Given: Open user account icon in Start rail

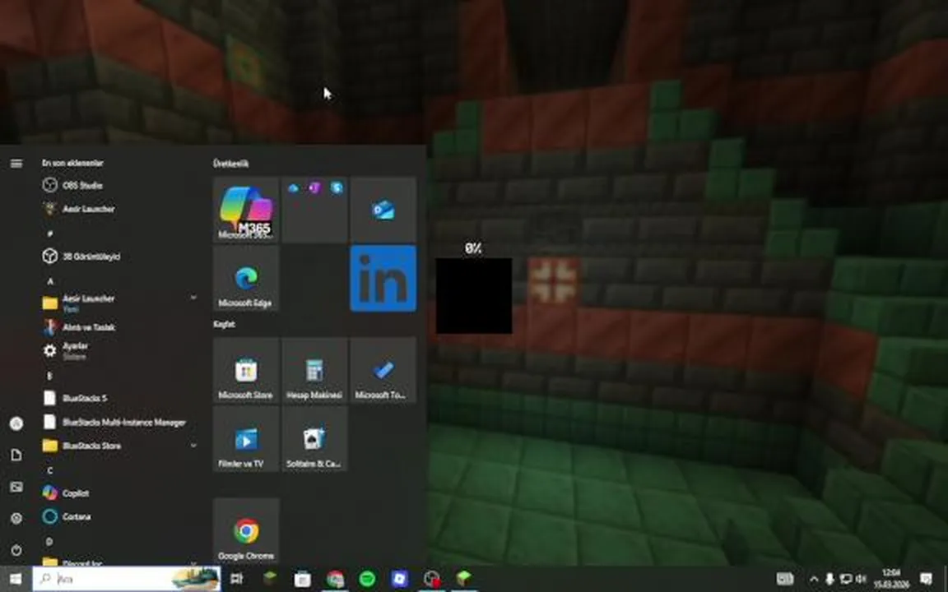Looking at the screenshot, I should click(x=16, y=423).
